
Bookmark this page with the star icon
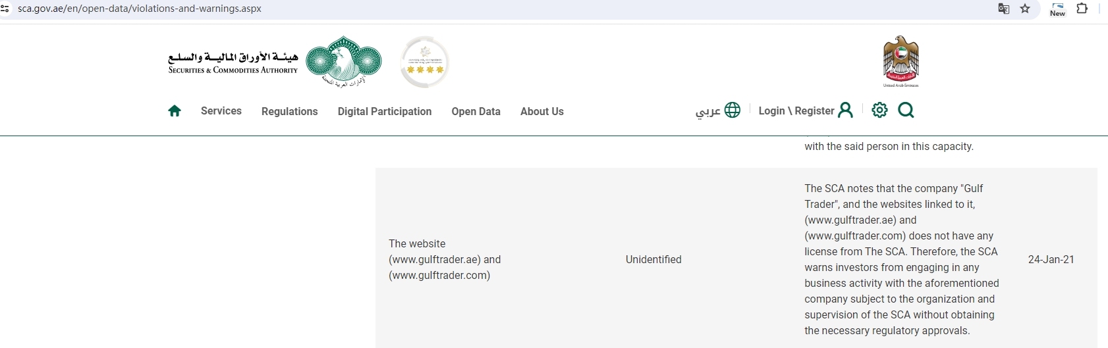pos(1025,9)
